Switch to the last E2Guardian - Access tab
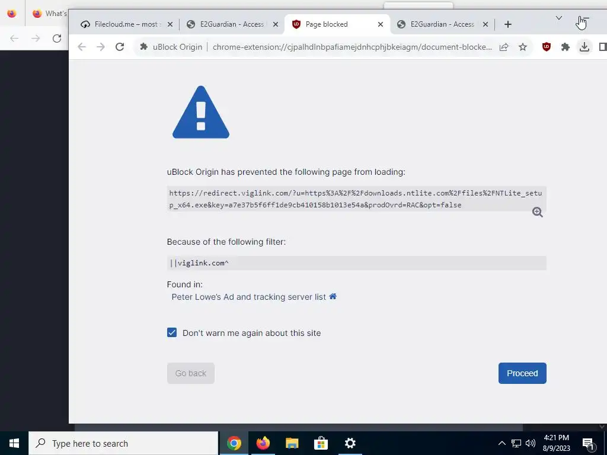The height and width of the screenshot is (455, 607). pos(442,24)
